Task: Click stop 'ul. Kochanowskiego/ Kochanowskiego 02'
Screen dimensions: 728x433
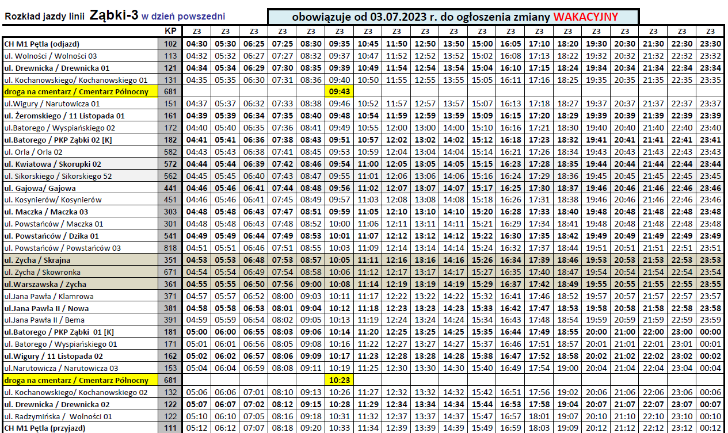Action: click(x=76, y=392)
